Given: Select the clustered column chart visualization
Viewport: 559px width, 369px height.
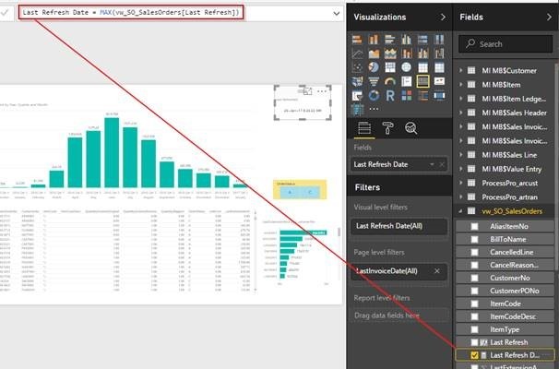Looking at the screenshot, I should tap(406, 40).
